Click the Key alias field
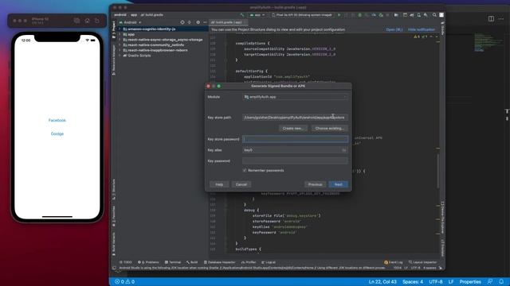 coord(292,150)
